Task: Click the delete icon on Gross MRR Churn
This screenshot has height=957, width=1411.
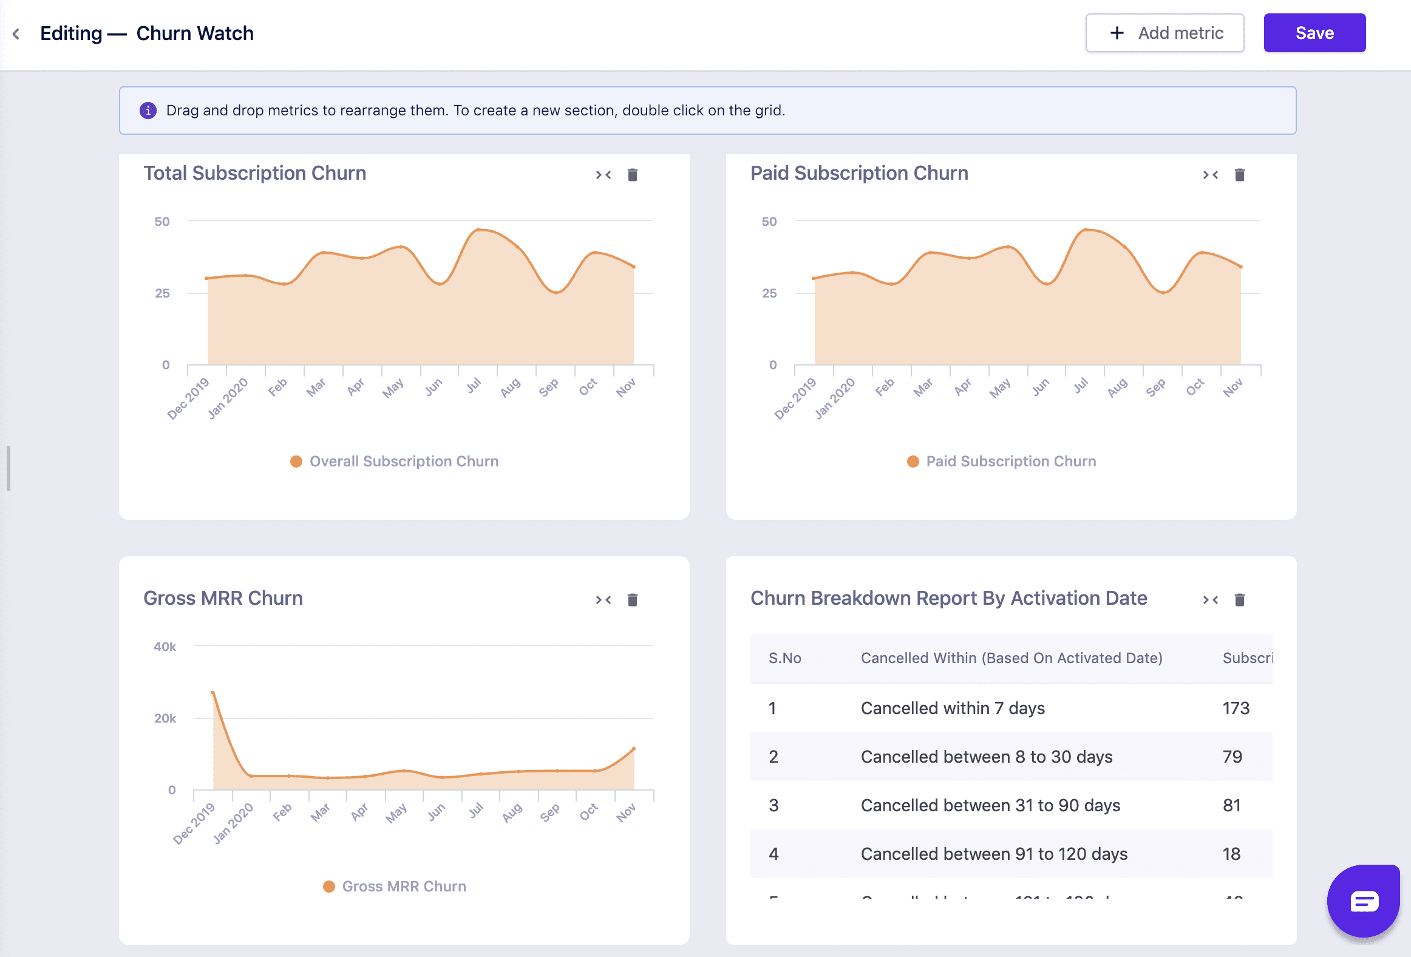Action: (632, 598)
